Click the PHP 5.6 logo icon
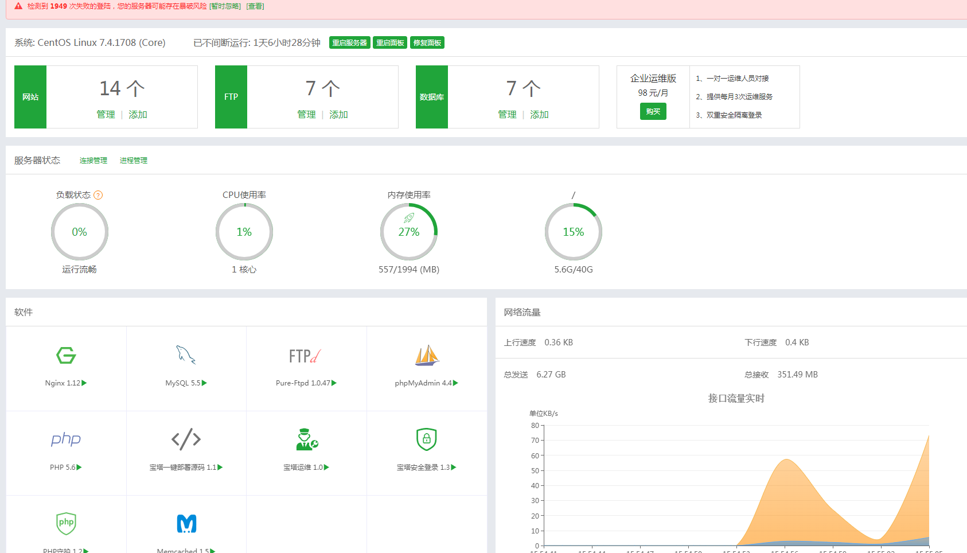 pyautogui.click(x=66, y=439)
